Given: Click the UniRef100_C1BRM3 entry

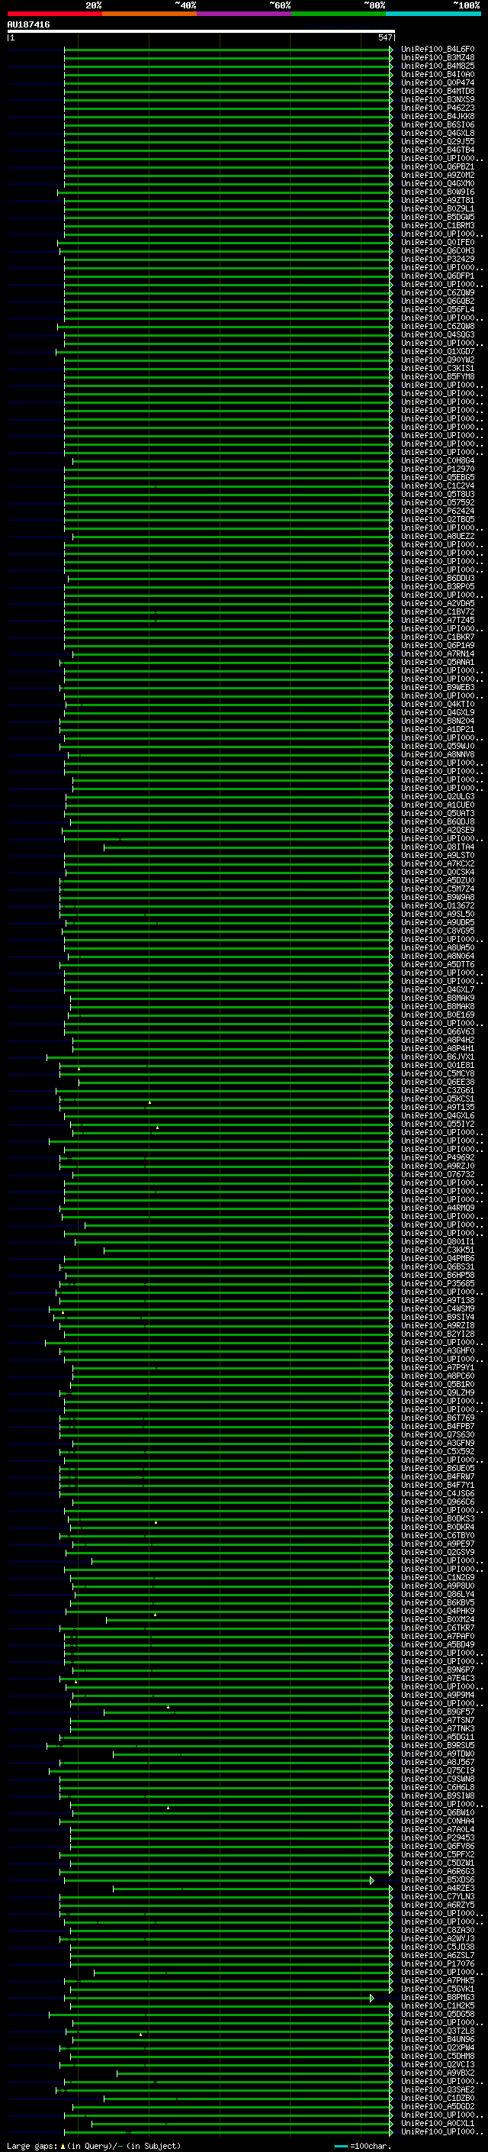Looking at the screenshot, I should pyautogui.click(x=437, y=225).
